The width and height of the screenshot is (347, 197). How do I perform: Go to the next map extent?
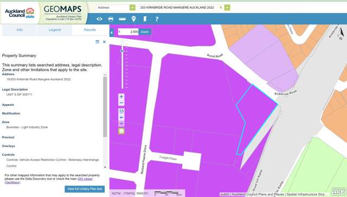click(x=121, y=123)
